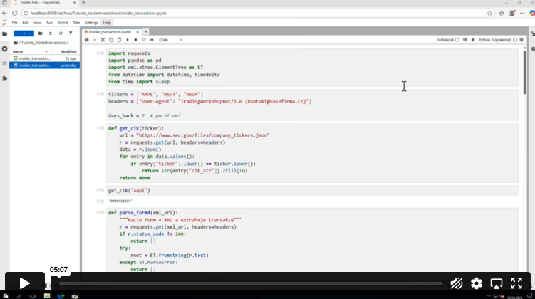Switch to the insider_transactions.ipynb tab
535x299 pixels.
110,31
